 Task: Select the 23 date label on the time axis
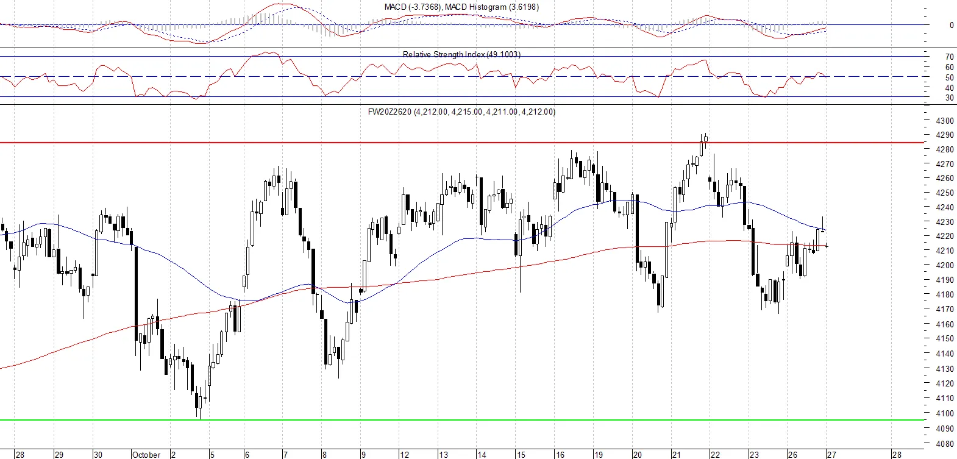(754, 455)
